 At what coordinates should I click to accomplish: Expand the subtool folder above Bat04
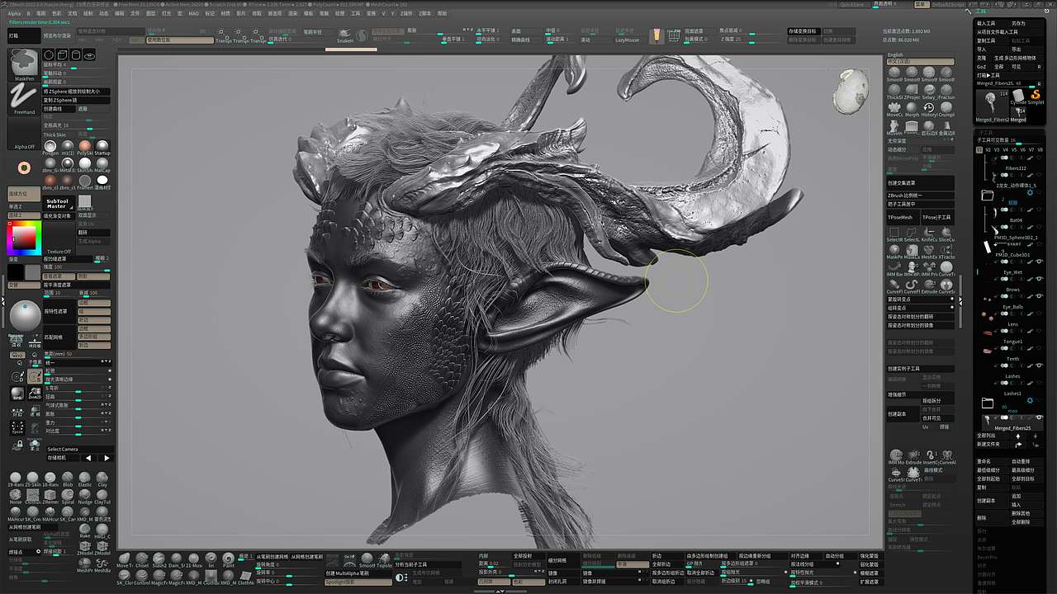987,196
